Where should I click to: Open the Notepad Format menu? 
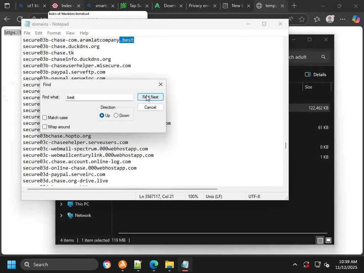[54, 33]
